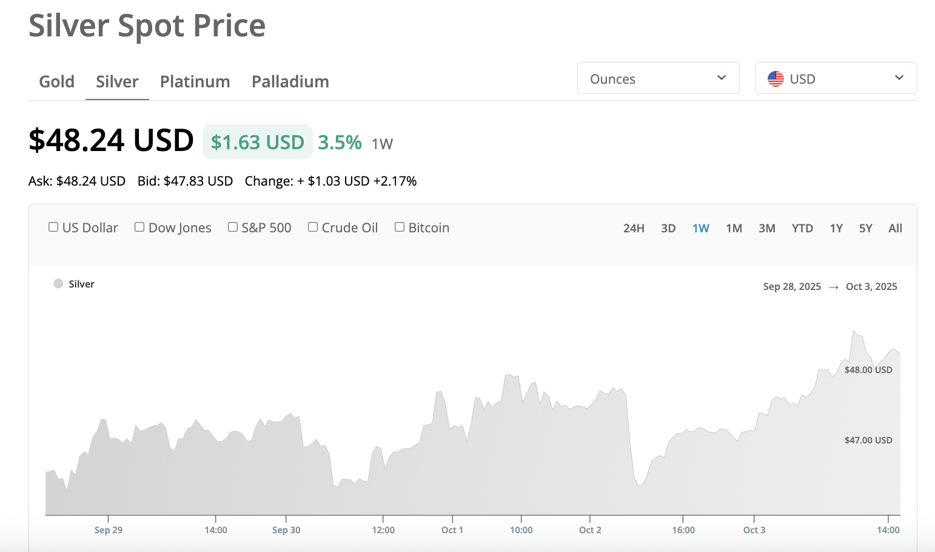Select the 24H time range
This screenshot has width=935, height=552.
pyautogui.click(x=634, y=228)
